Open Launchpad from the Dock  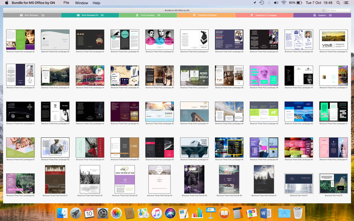point(76,213)
